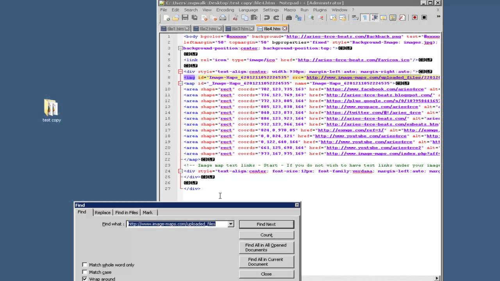
Task: Click the Function List toolbar icon
Action: pos(402,18)
